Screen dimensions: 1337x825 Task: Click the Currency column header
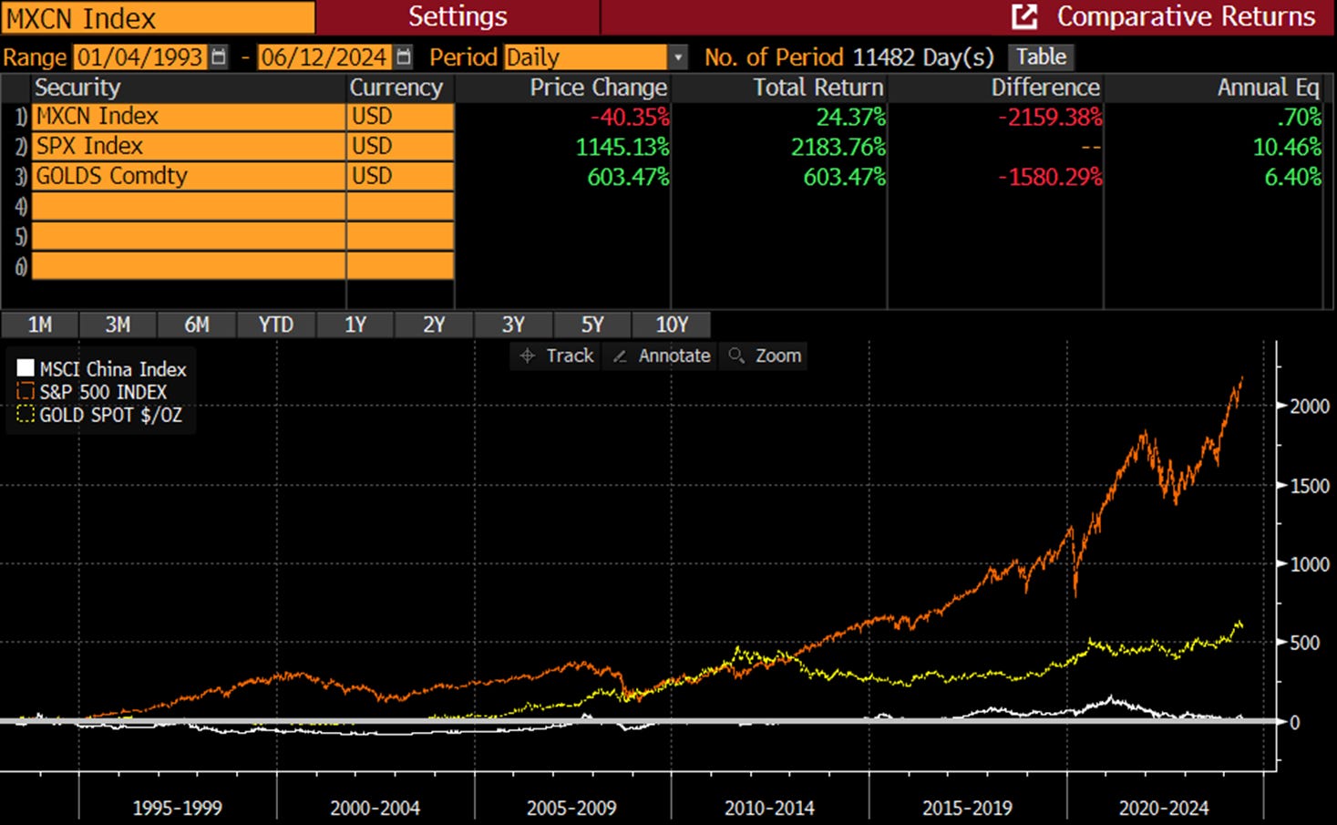(396, 88)
